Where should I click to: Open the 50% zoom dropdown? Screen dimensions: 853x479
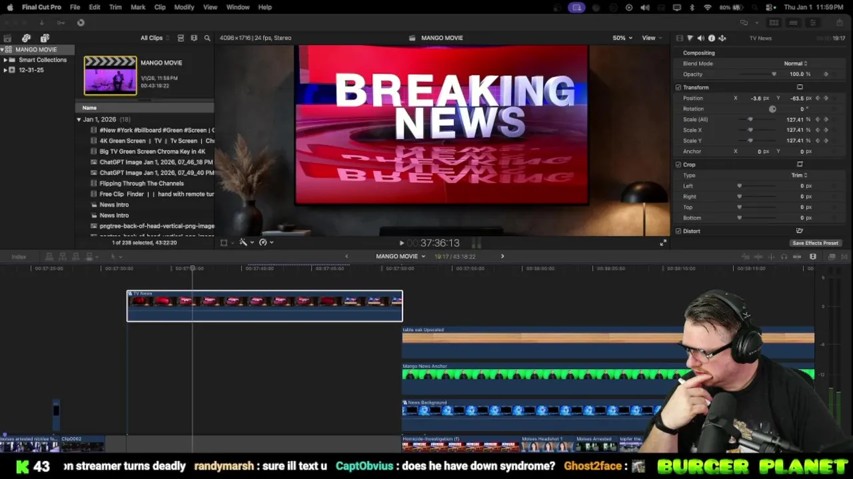click(x=622, y=38)
